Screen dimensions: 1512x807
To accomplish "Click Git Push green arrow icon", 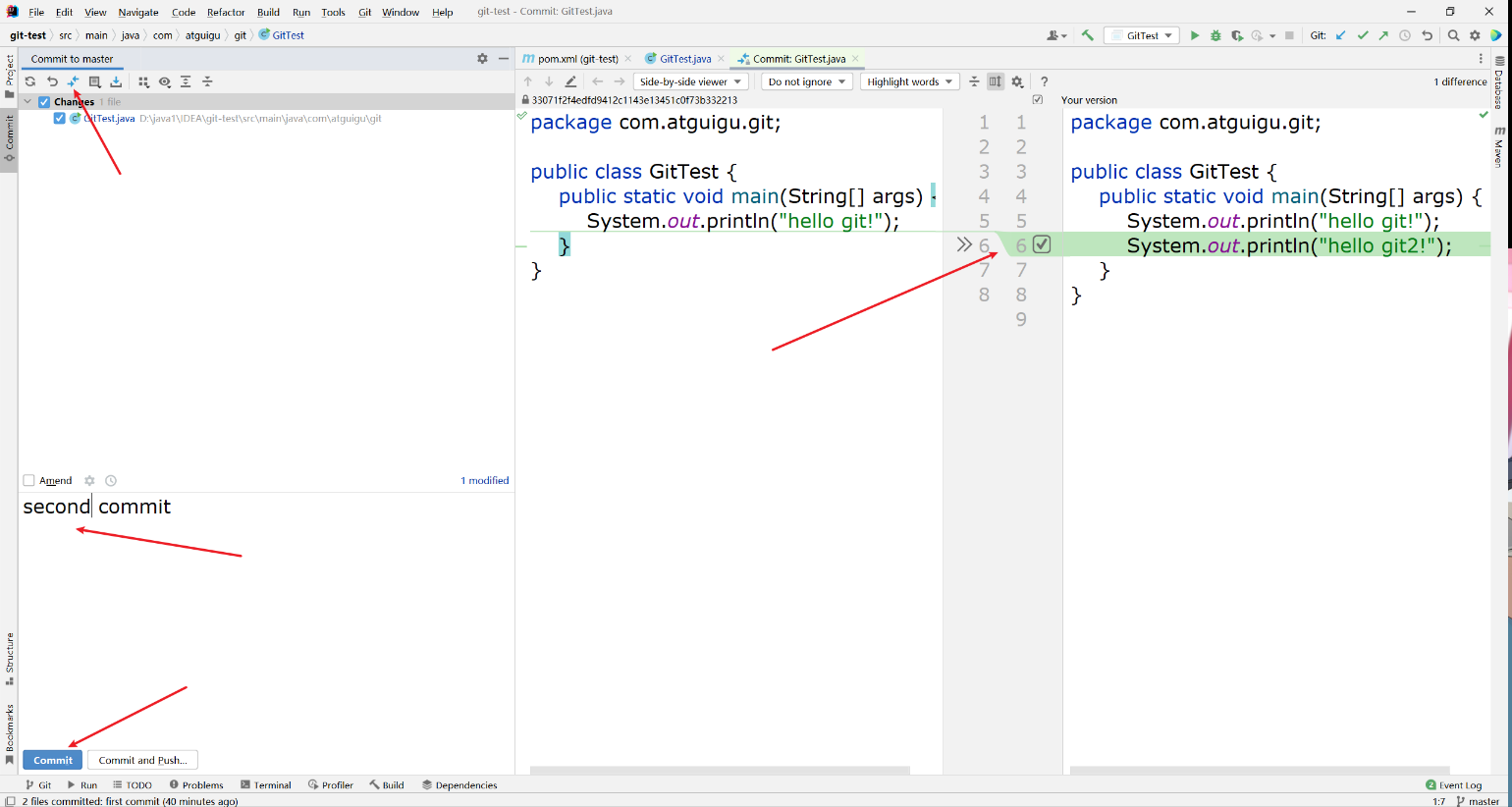I will [1383, 35].
